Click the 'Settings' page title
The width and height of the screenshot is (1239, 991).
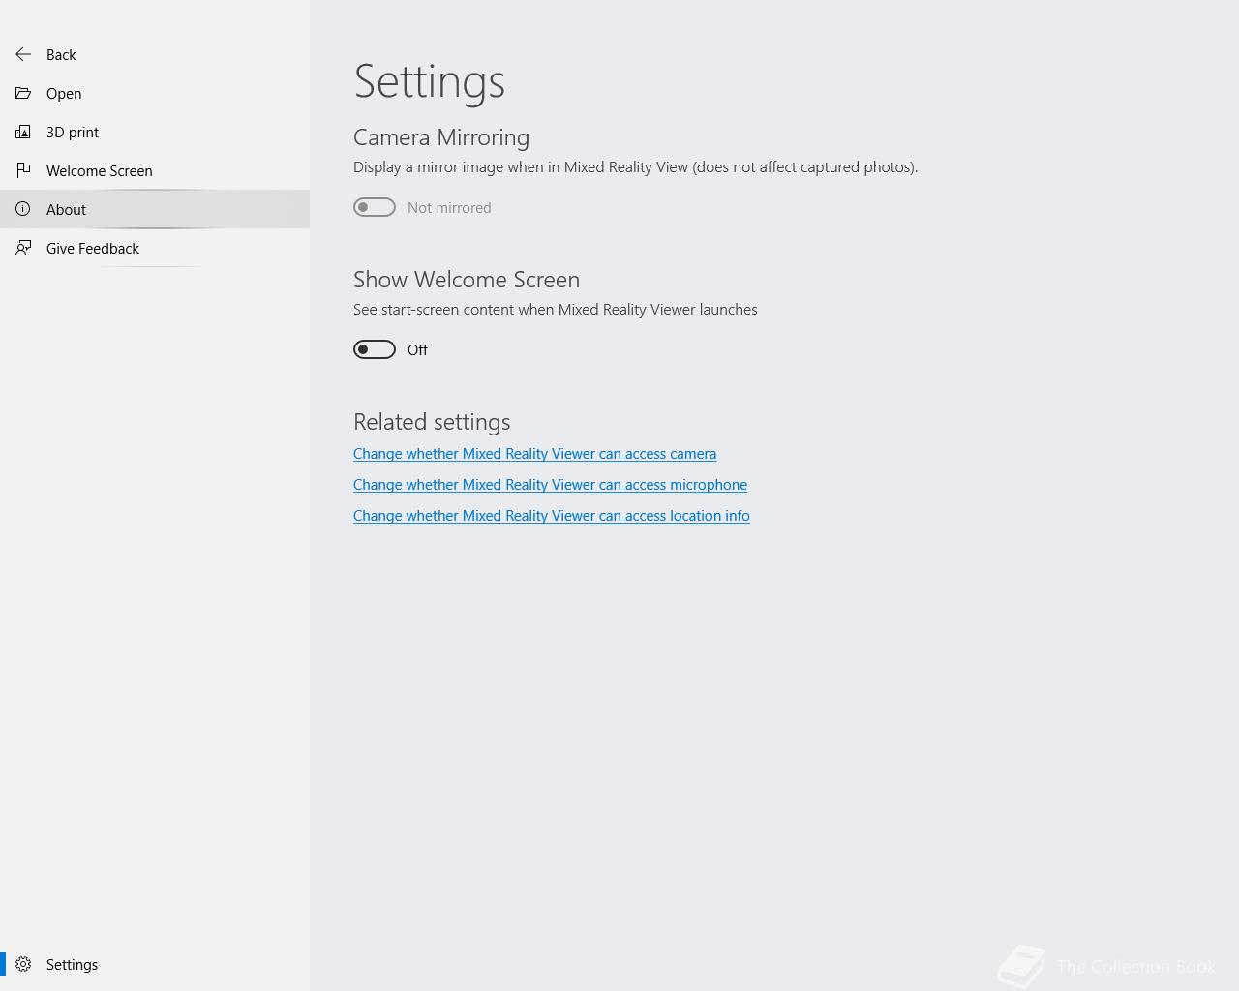coord(430,81)
